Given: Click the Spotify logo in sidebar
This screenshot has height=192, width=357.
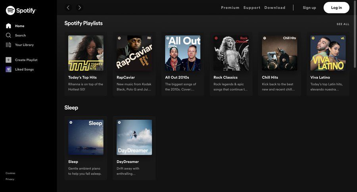Looking at the screenshot, I should click(21, 11).
